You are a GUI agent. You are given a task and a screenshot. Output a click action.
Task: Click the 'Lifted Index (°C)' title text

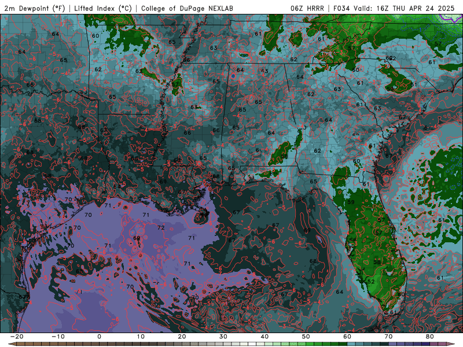tap(103, 8)
